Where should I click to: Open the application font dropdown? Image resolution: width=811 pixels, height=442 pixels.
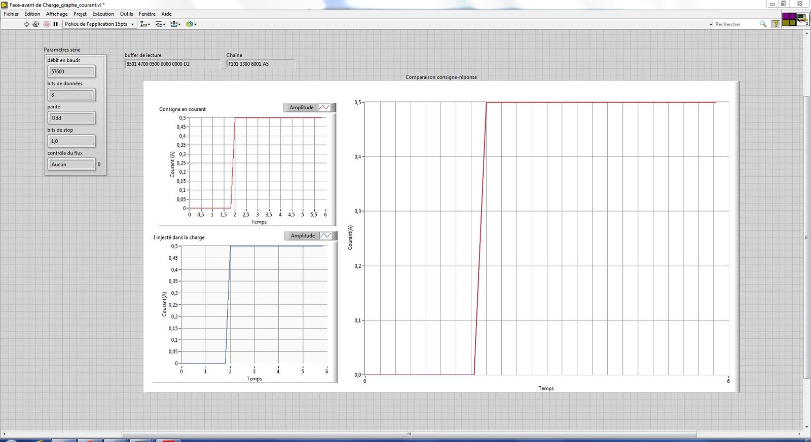point(100,24)
